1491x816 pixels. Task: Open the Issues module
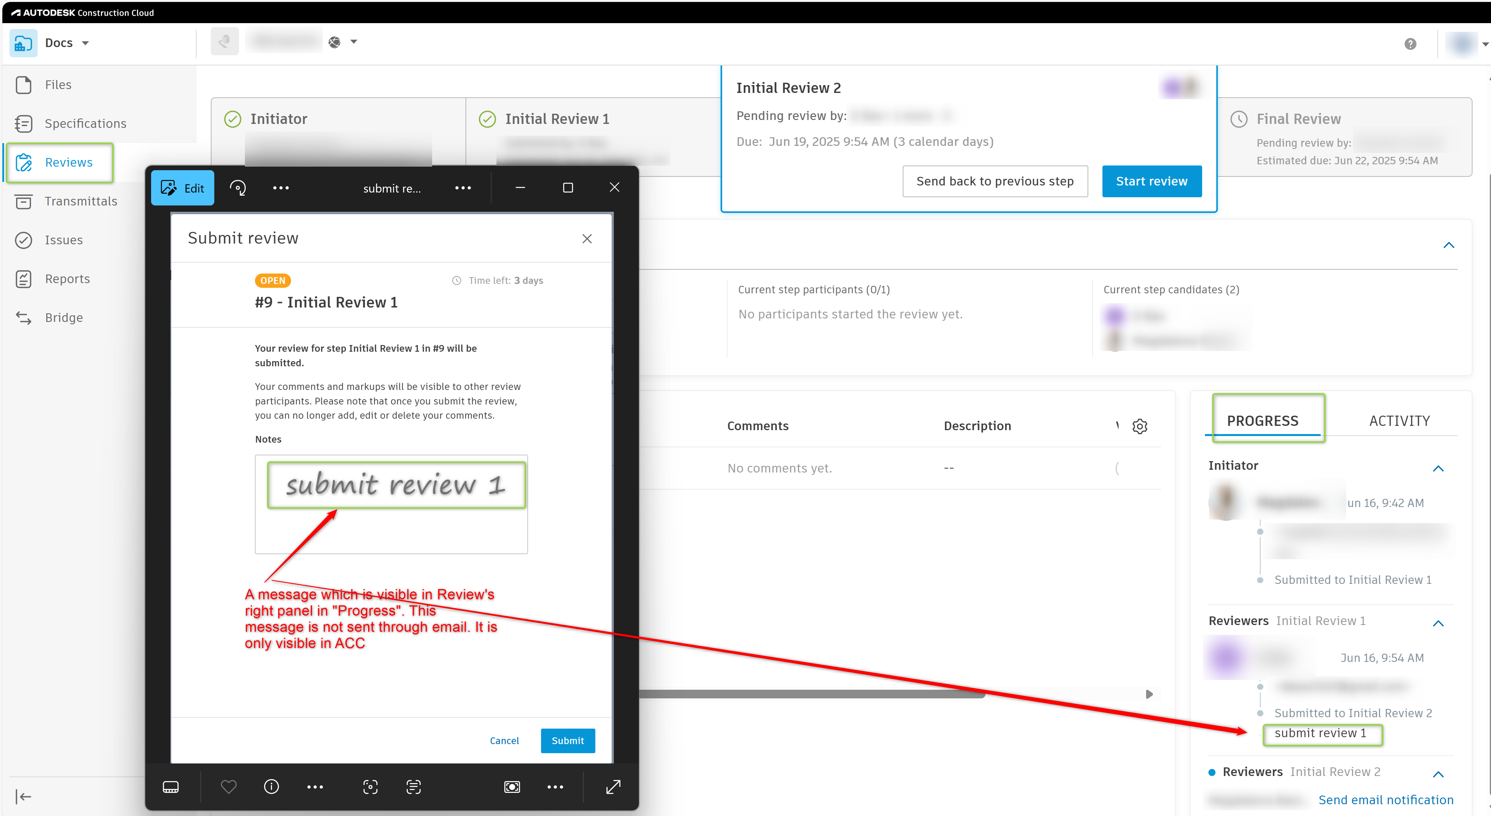tap(64, 240)
